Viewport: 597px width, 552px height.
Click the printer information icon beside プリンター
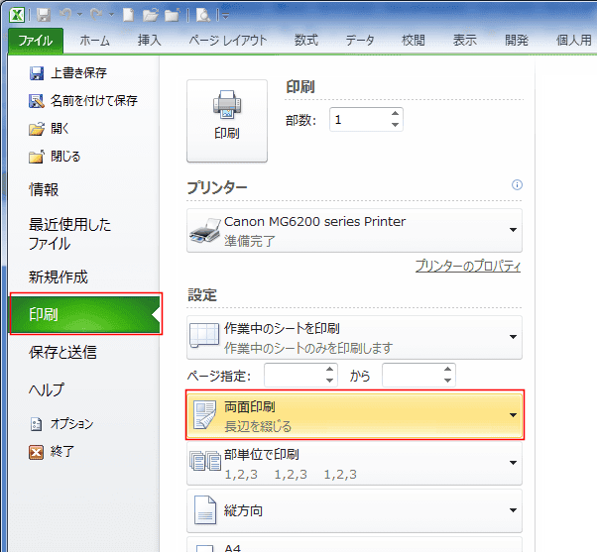click(517, 185)
